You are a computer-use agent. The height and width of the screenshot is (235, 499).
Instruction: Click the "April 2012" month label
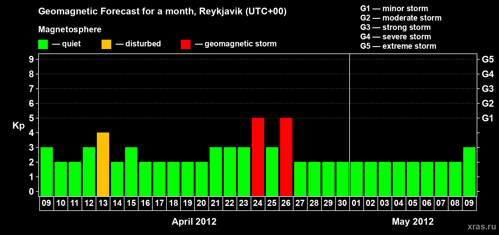point(194,221)
